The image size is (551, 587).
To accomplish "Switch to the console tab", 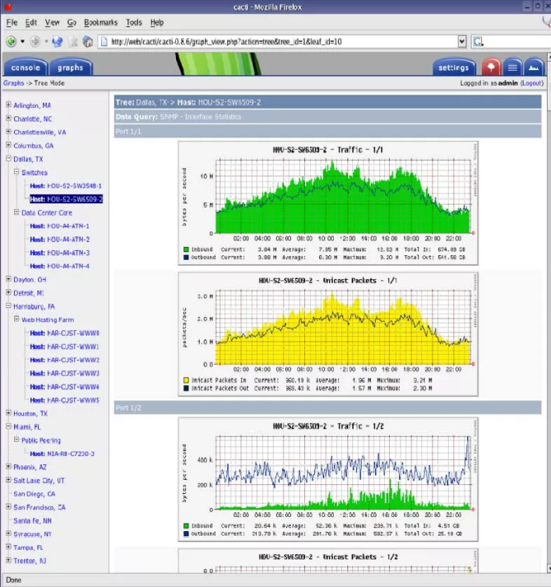I will point(25,68).
